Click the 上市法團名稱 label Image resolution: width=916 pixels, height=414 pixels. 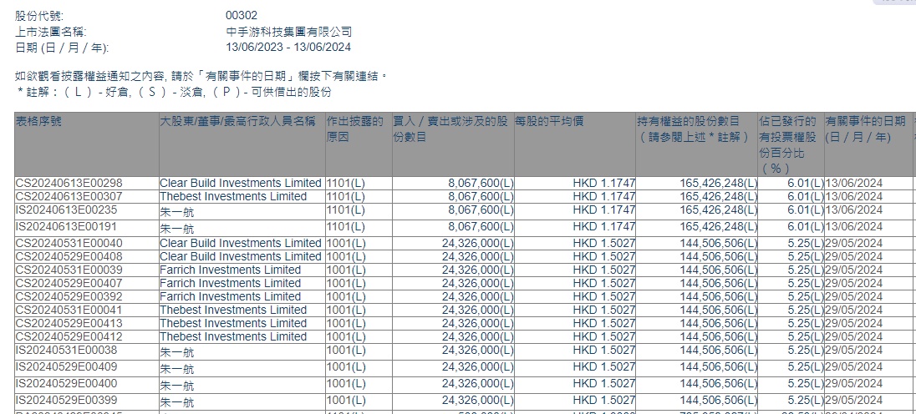(50, 32)
